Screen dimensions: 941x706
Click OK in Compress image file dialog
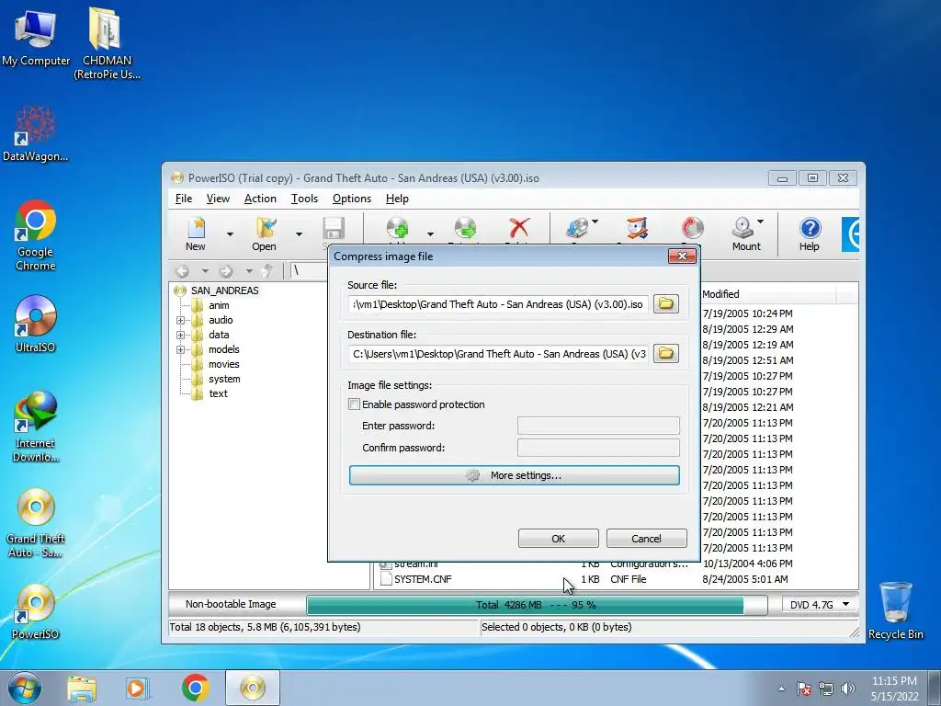point(558,539)
